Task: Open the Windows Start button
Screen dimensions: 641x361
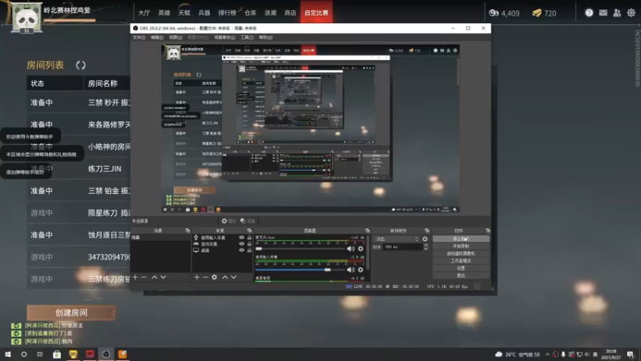Action: click(x=7, y=355)
